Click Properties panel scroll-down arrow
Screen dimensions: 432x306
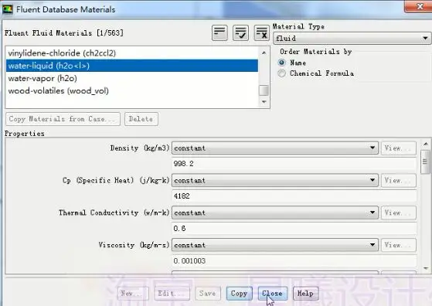[x=426, y=268]
